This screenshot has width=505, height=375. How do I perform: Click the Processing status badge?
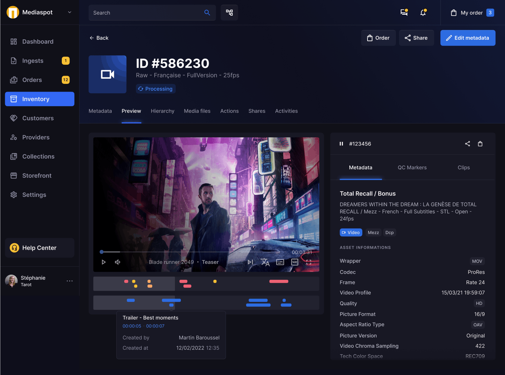pos(156,89)
